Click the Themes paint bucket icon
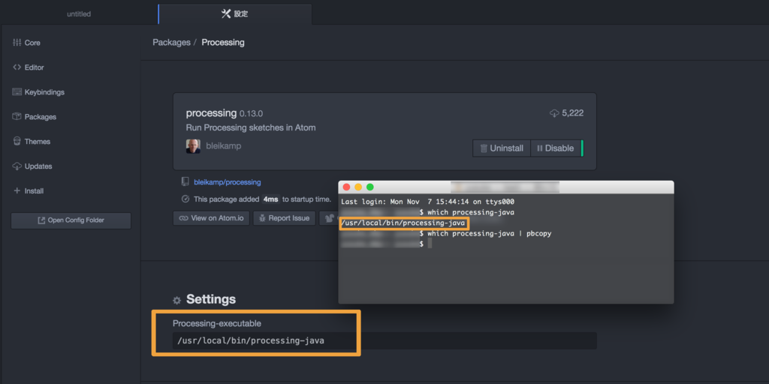 (17, 142)
